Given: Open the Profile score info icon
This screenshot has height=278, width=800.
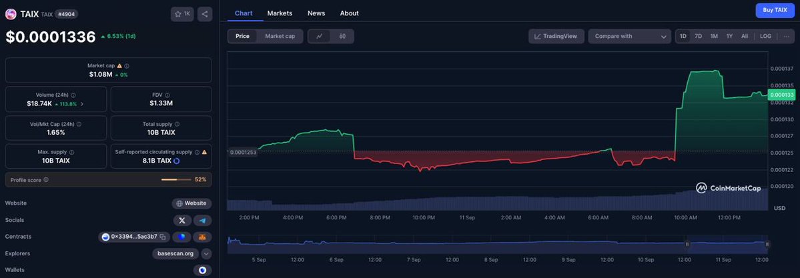Looking at the screenshot, I should click(x=46, y=179).
